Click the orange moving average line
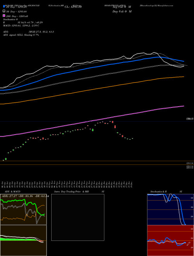 (x=92, y=90)
